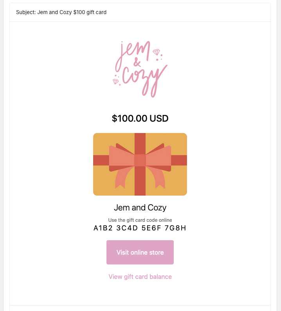Click the center knot of the gift bow
Image resolution: width=281 pixels, height=311 pixels.
click(140, 160)
